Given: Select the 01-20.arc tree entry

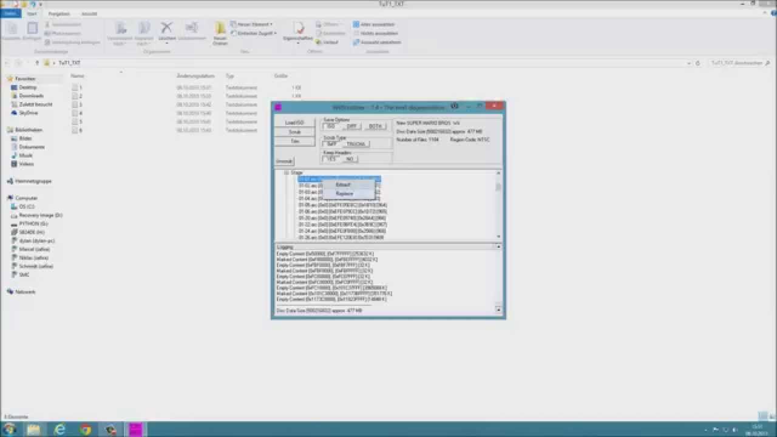Looking at the screenshot, I should [x=342, y=218].
